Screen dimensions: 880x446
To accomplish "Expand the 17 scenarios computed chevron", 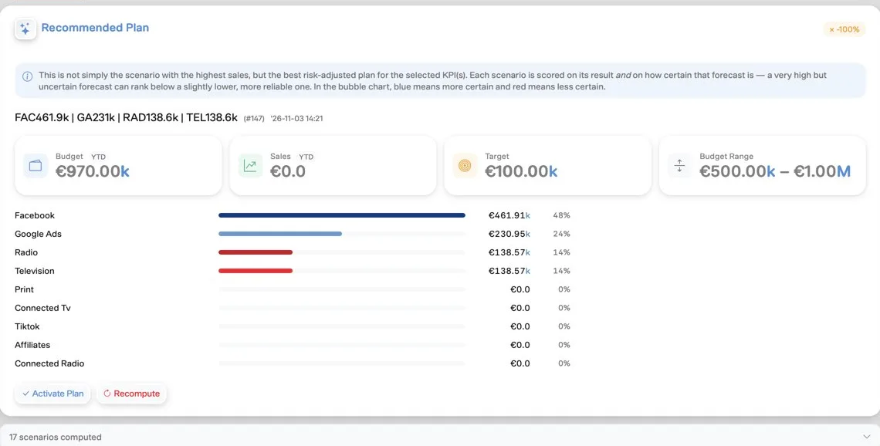I will tap(867, 437).
